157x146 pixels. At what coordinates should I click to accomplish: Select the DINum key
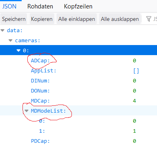click(x=40, y=81)
